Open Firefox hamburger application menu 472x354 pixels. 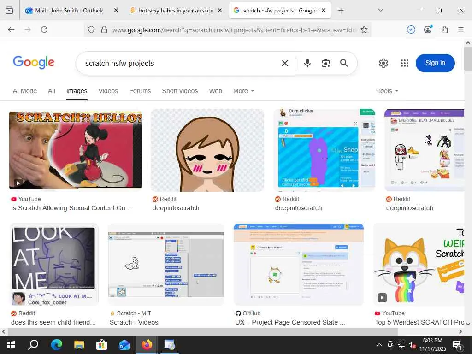point(461,29)
